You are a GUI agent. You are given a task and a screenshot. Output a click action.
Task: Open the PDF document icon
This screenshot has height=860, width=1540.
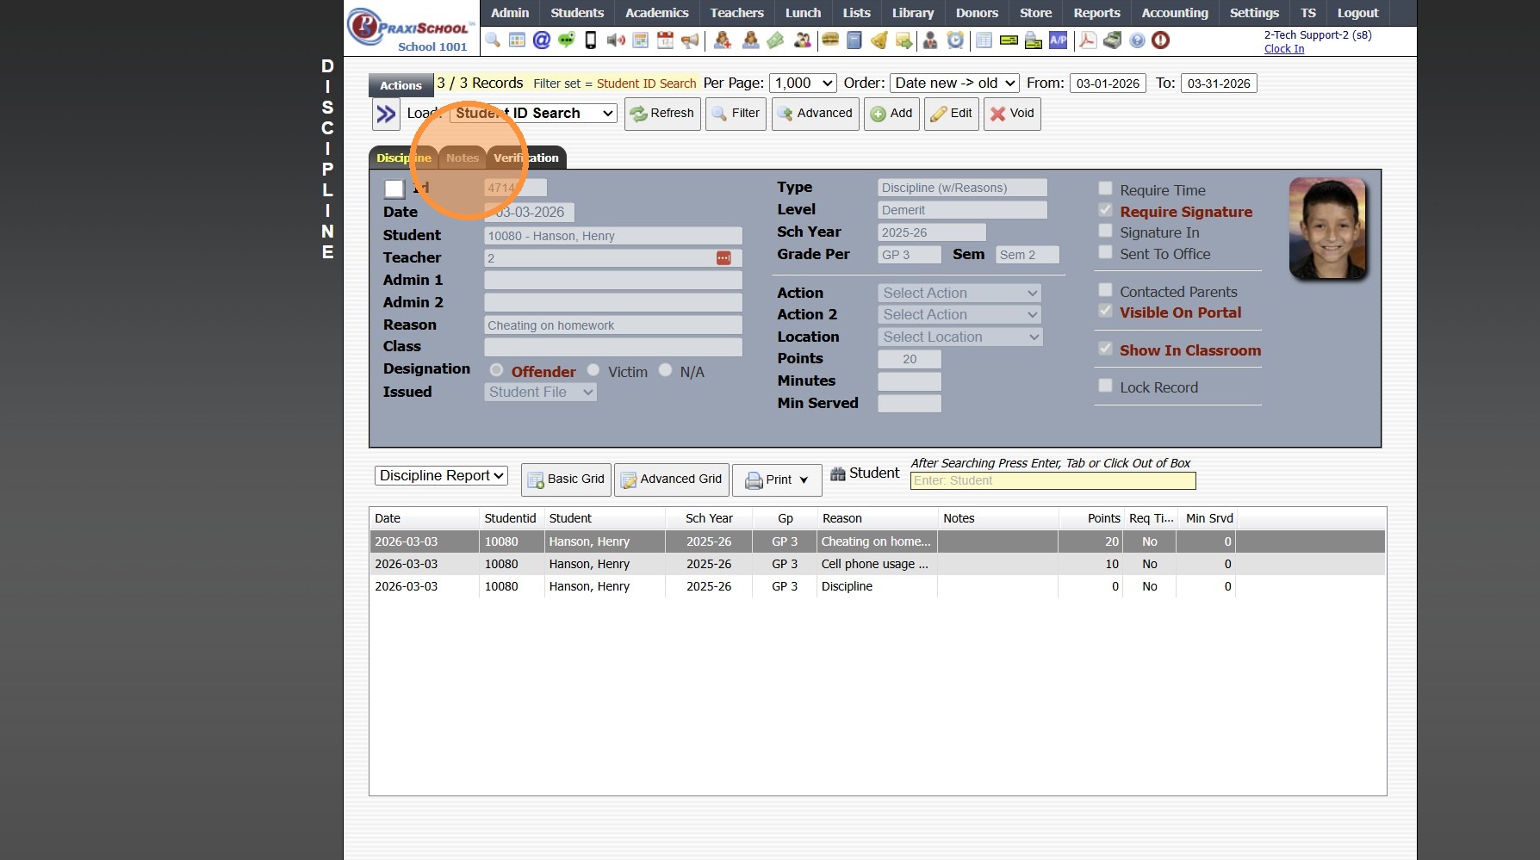tap(1088, 40)
